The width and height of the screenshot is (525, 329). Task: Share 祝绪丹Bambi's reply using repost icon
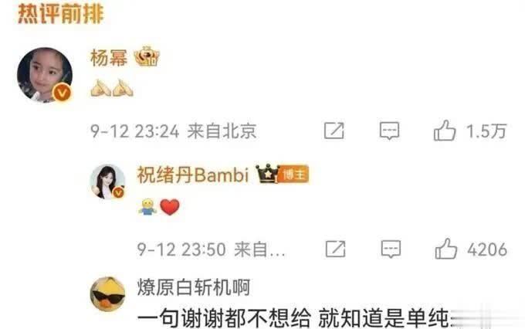336,249
